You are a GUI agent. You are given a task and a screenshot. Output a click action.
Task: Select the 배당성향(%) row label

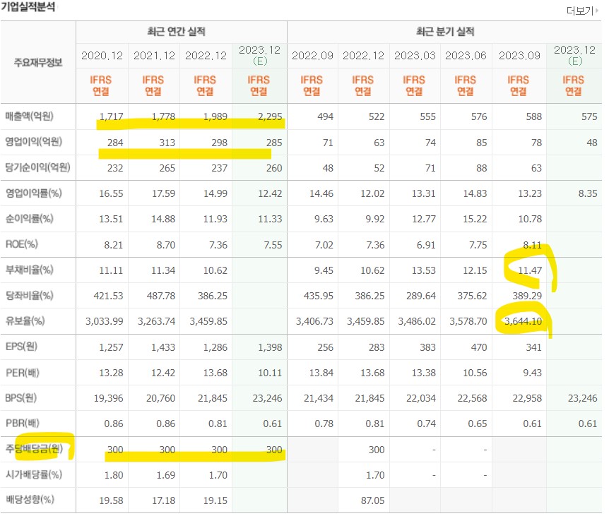click(30, 500)
